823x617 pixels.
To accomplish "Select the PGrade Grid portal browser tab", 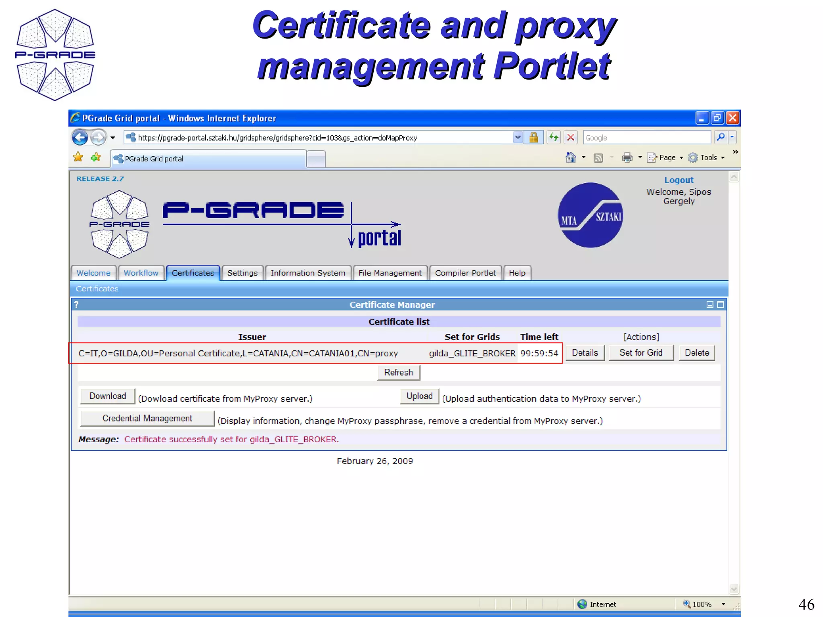I will [208, 159].
